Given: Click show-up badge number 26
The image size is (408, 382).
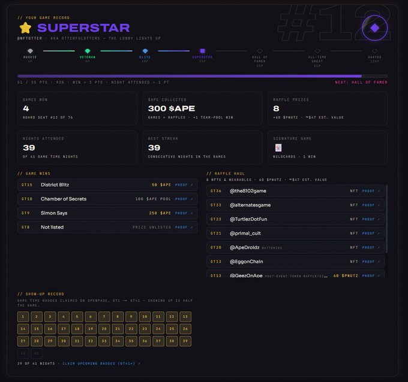Looking at the screenshot, I should pyautogui.click(x=185, y=329).
